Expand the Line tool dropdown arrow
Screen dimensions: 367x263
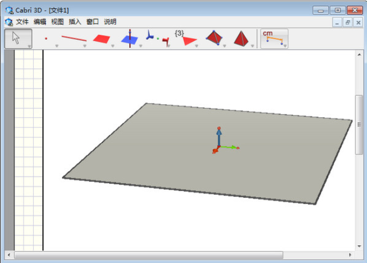[x=85, y=46]
